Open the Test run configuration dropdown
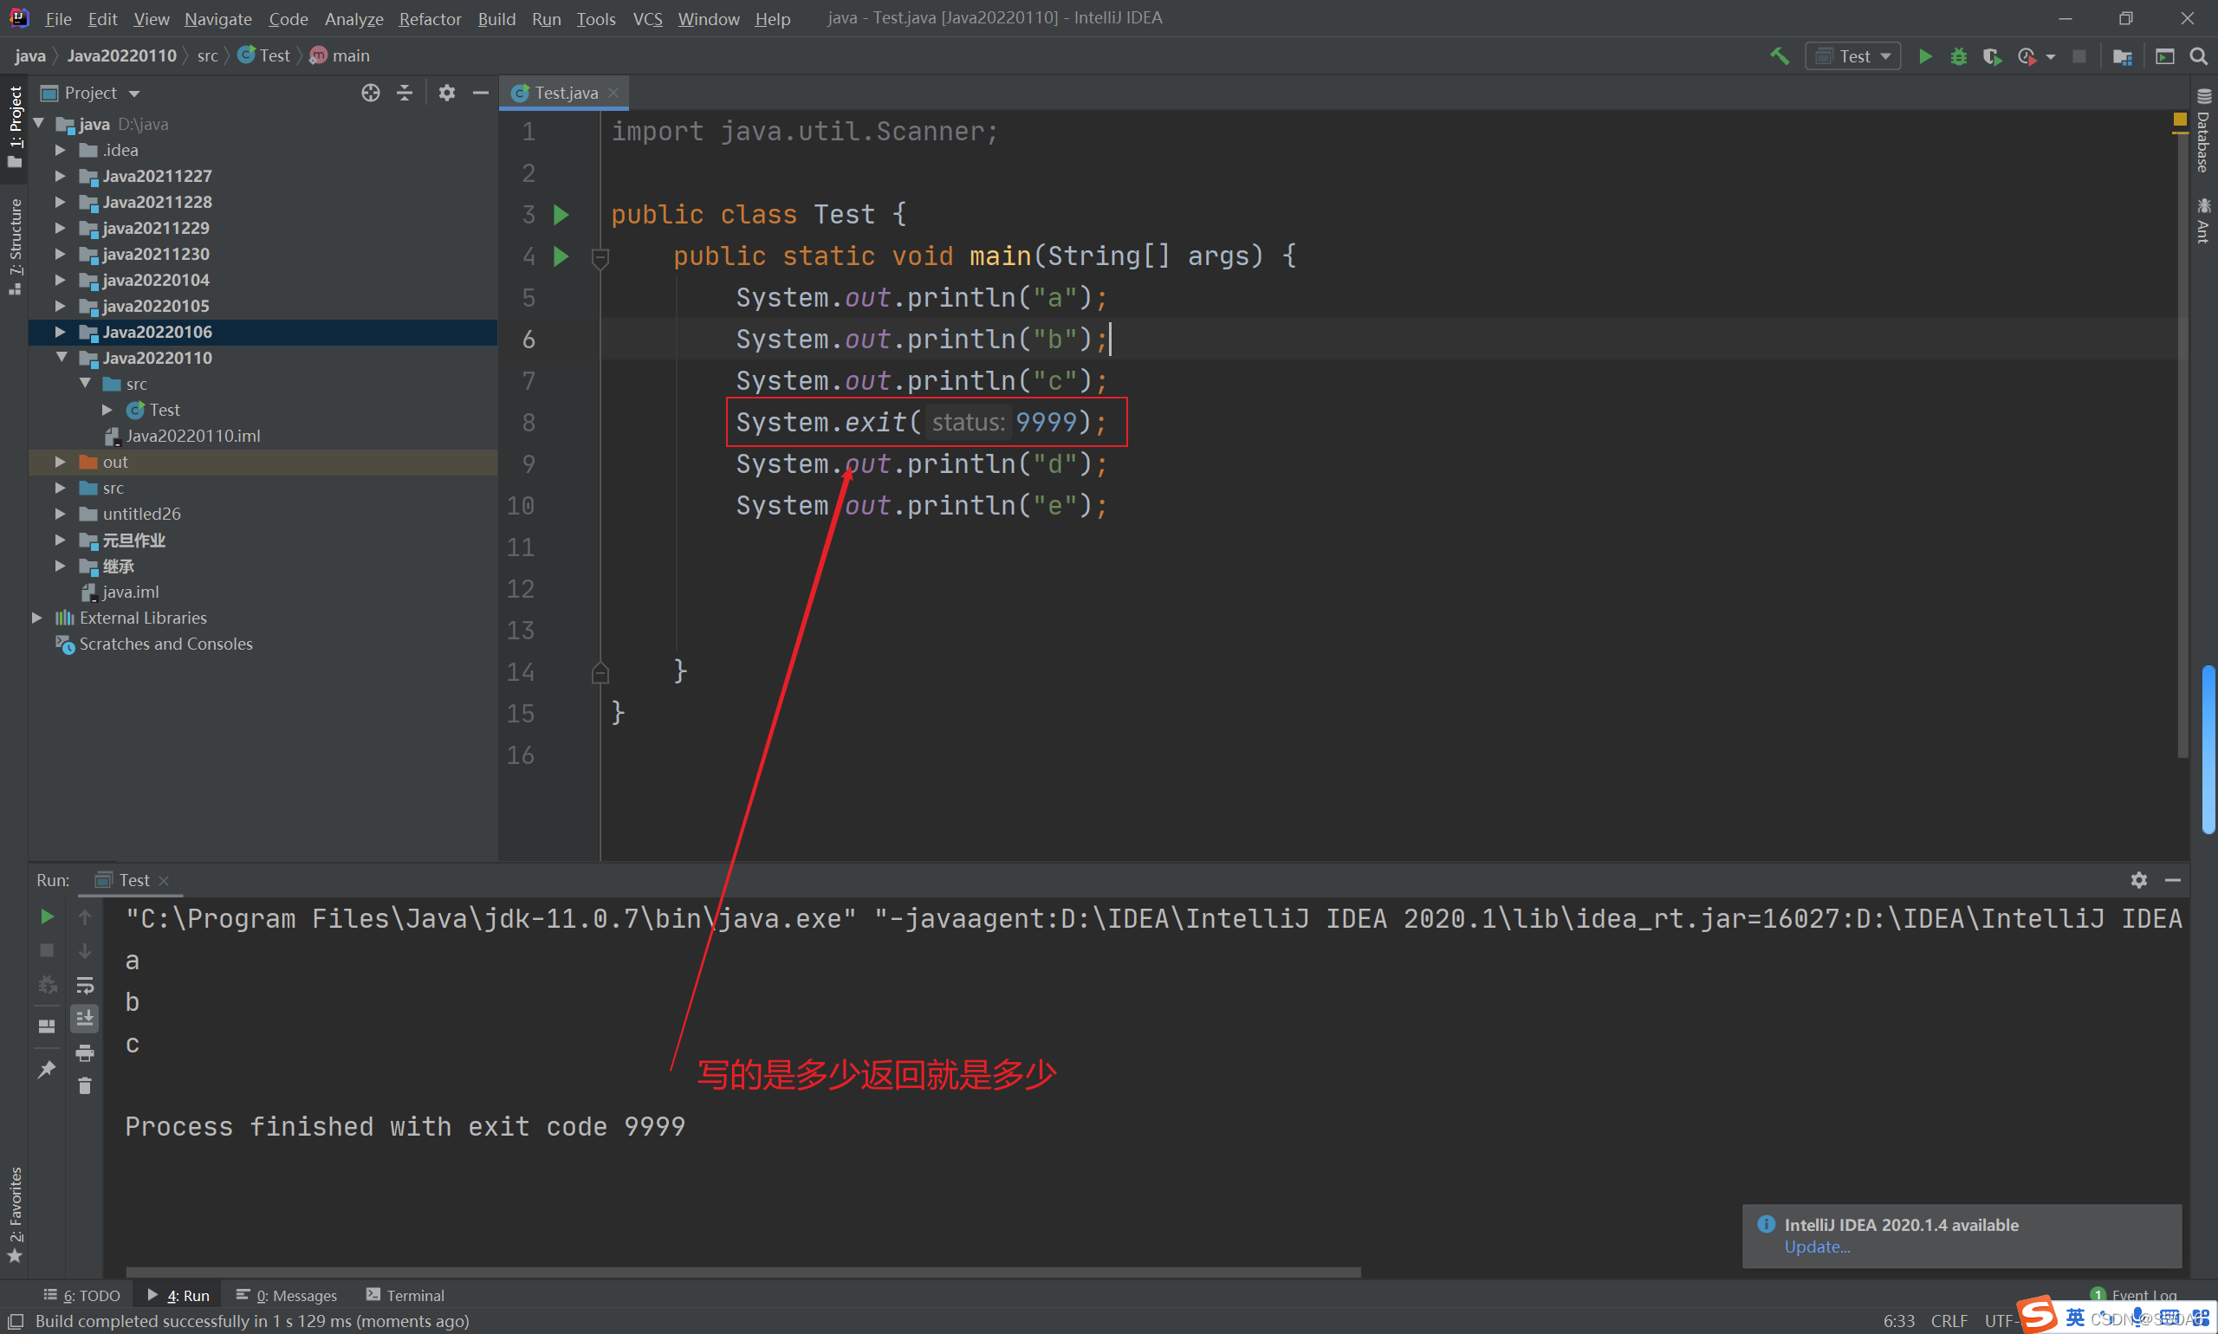This screenshot has width=2218, height=1334. (1853, 55)
